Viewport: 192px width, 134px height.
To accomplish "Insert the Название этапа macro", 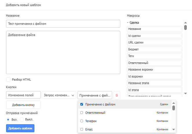I will [154, 83].
